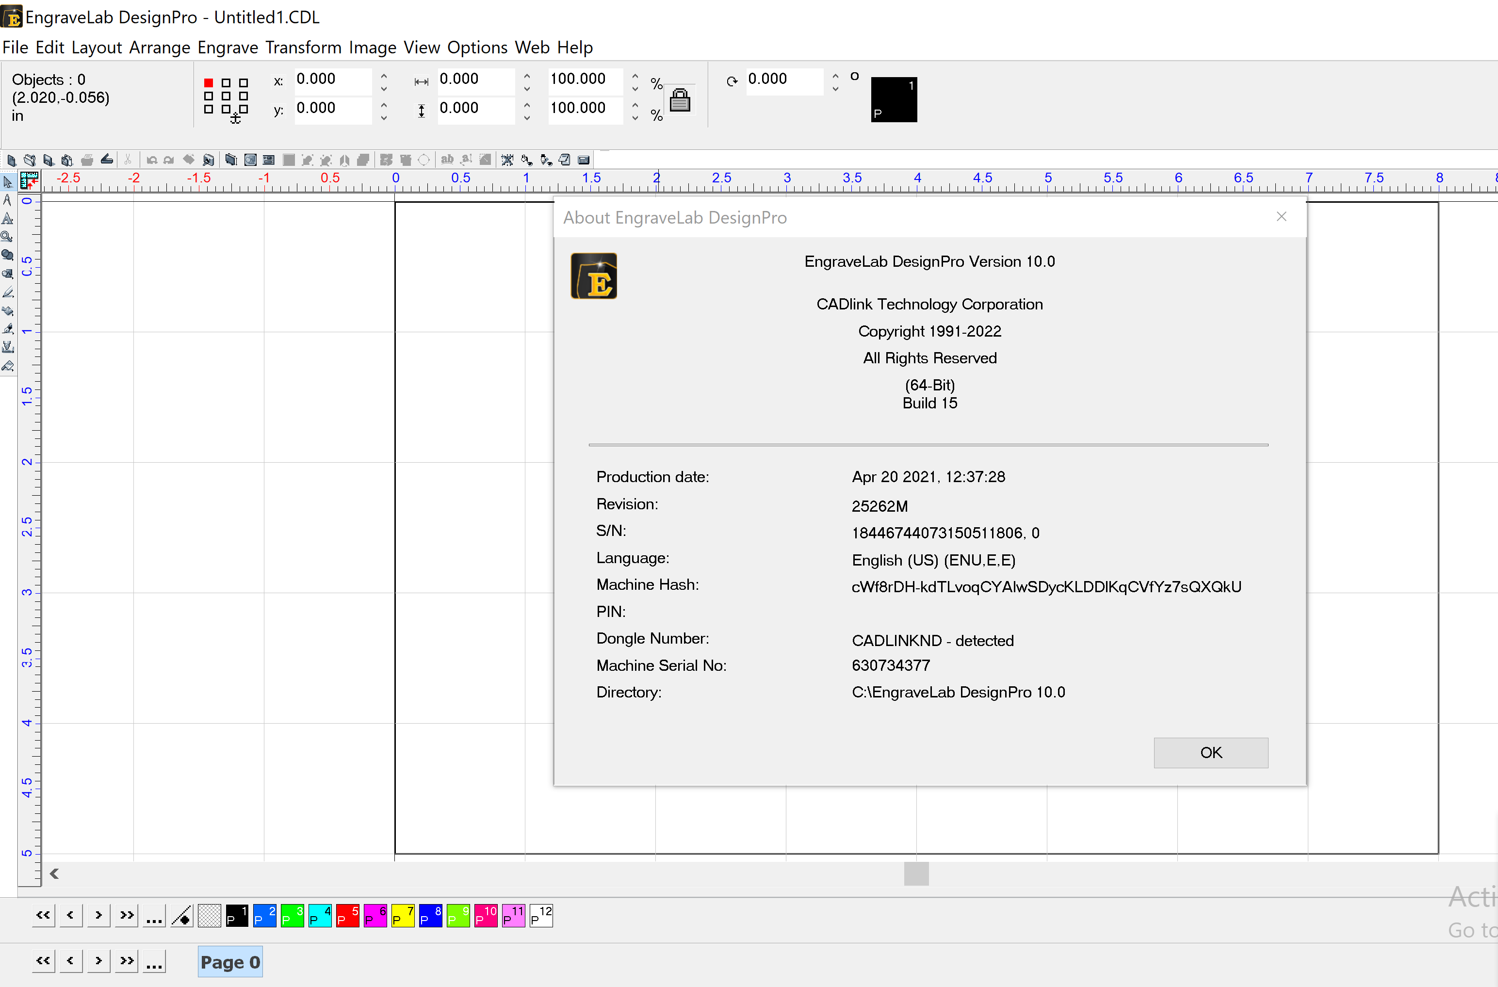
Task: Open the Transform menu
Action: point(303,47)
